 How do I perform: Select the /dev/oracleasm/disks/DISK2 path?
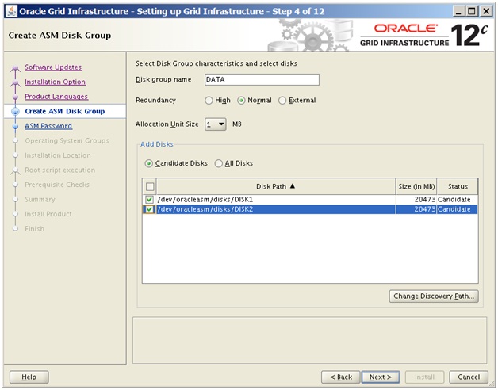[x=205, y=209]
